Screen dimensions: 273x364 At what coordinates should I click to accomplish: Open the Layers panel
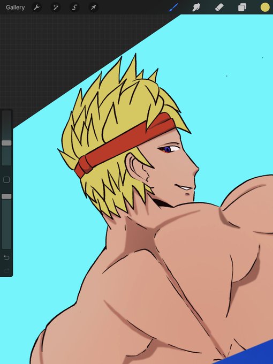242,7
